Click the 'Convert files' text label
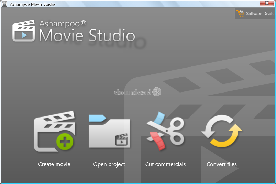Screen dimensions: 276x184 tap(222, 164)
